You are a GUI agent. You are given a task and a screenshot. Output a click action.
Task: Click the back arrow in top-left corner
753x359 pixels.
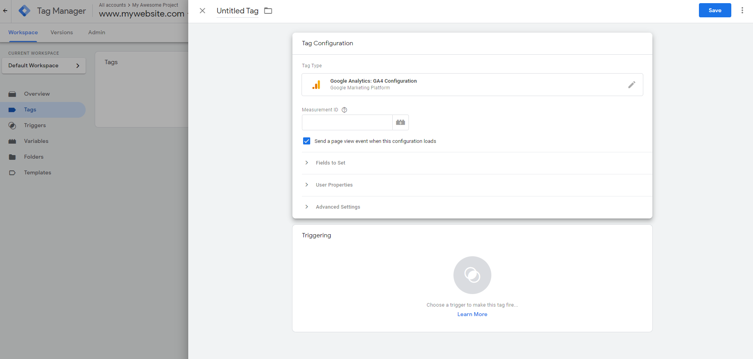coord(5,11)
